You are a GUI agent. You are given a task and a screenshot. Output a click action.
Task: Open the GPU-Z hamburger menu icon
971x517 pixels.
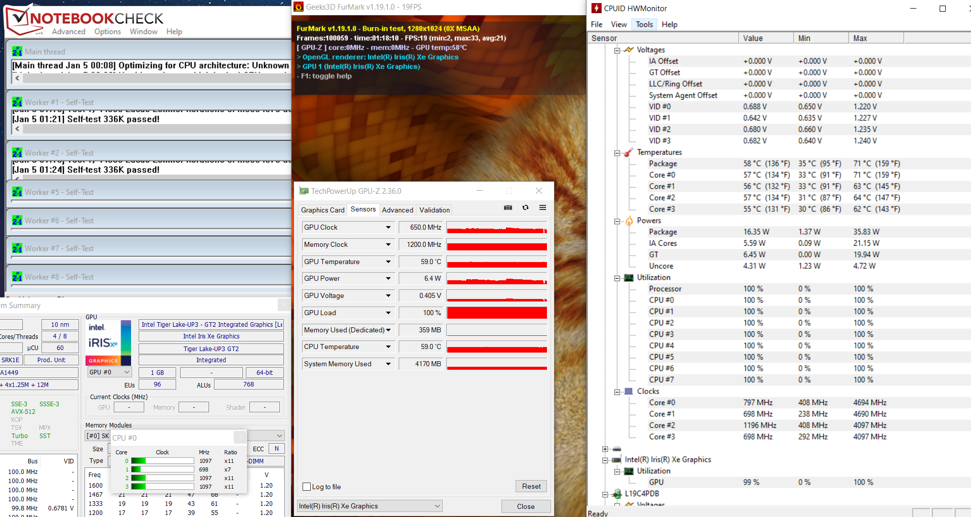pyautogui.click(x=542, y=207)
